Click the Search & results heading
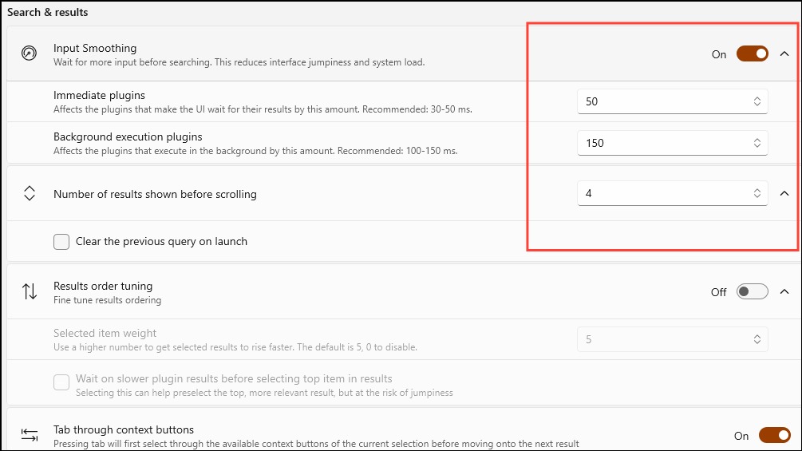This screenshot has width=802, height=451. 48,12
